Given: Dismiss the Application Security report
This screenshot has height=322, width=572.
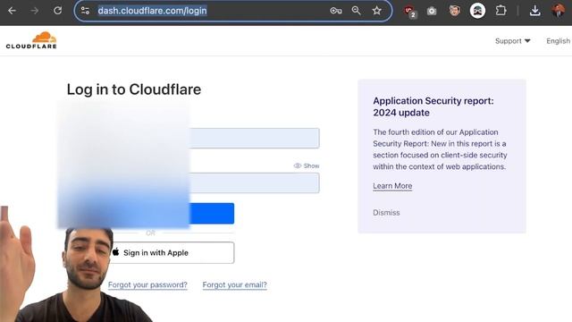Looking at the screenshot, I should pos(386,213).
